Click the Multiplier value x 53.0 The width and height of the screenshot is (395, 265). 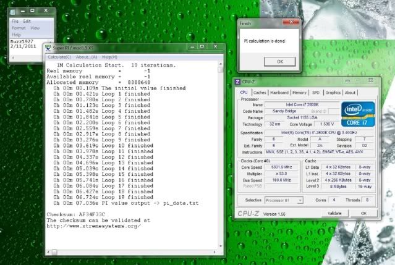click(281, 174)
